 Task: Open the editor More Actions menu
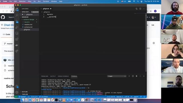[144, 9]
